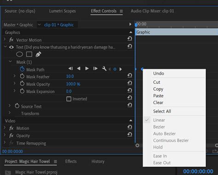
Task: Click zoom scroll bar left handle
Action: coord(138,145)
